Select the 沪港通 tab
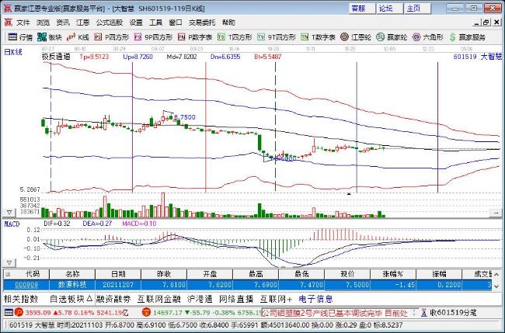The width and height of the screenshot is (505, 333). tap(200, 299)
